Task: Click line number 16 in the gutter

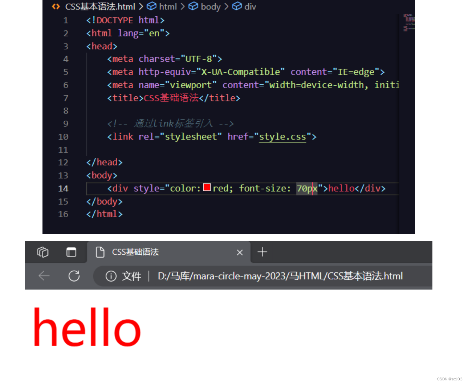Action: point(63,214)
